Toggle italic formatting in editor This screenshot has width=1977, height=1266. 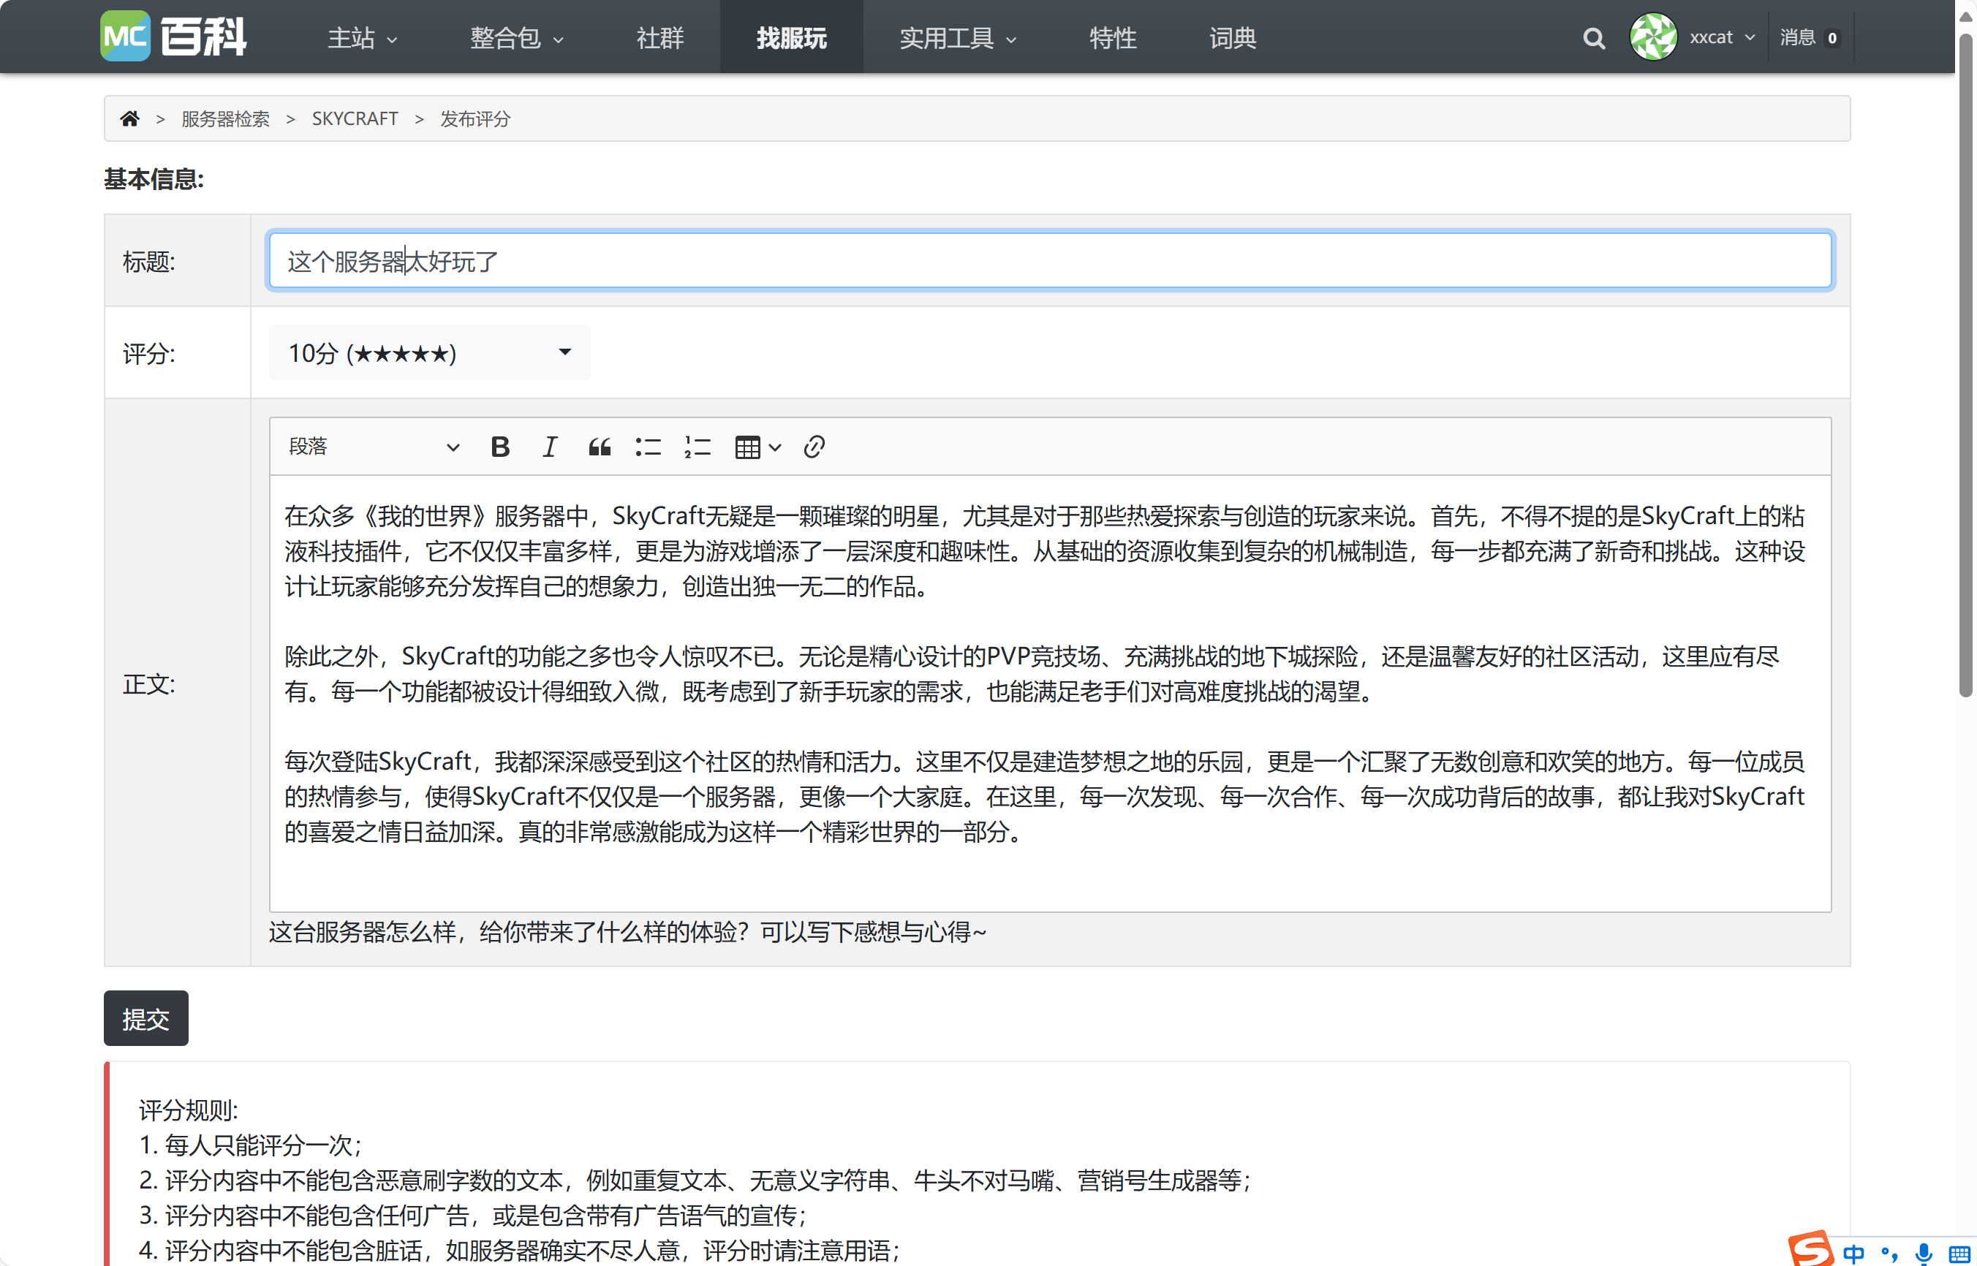(x=549, y=447)
